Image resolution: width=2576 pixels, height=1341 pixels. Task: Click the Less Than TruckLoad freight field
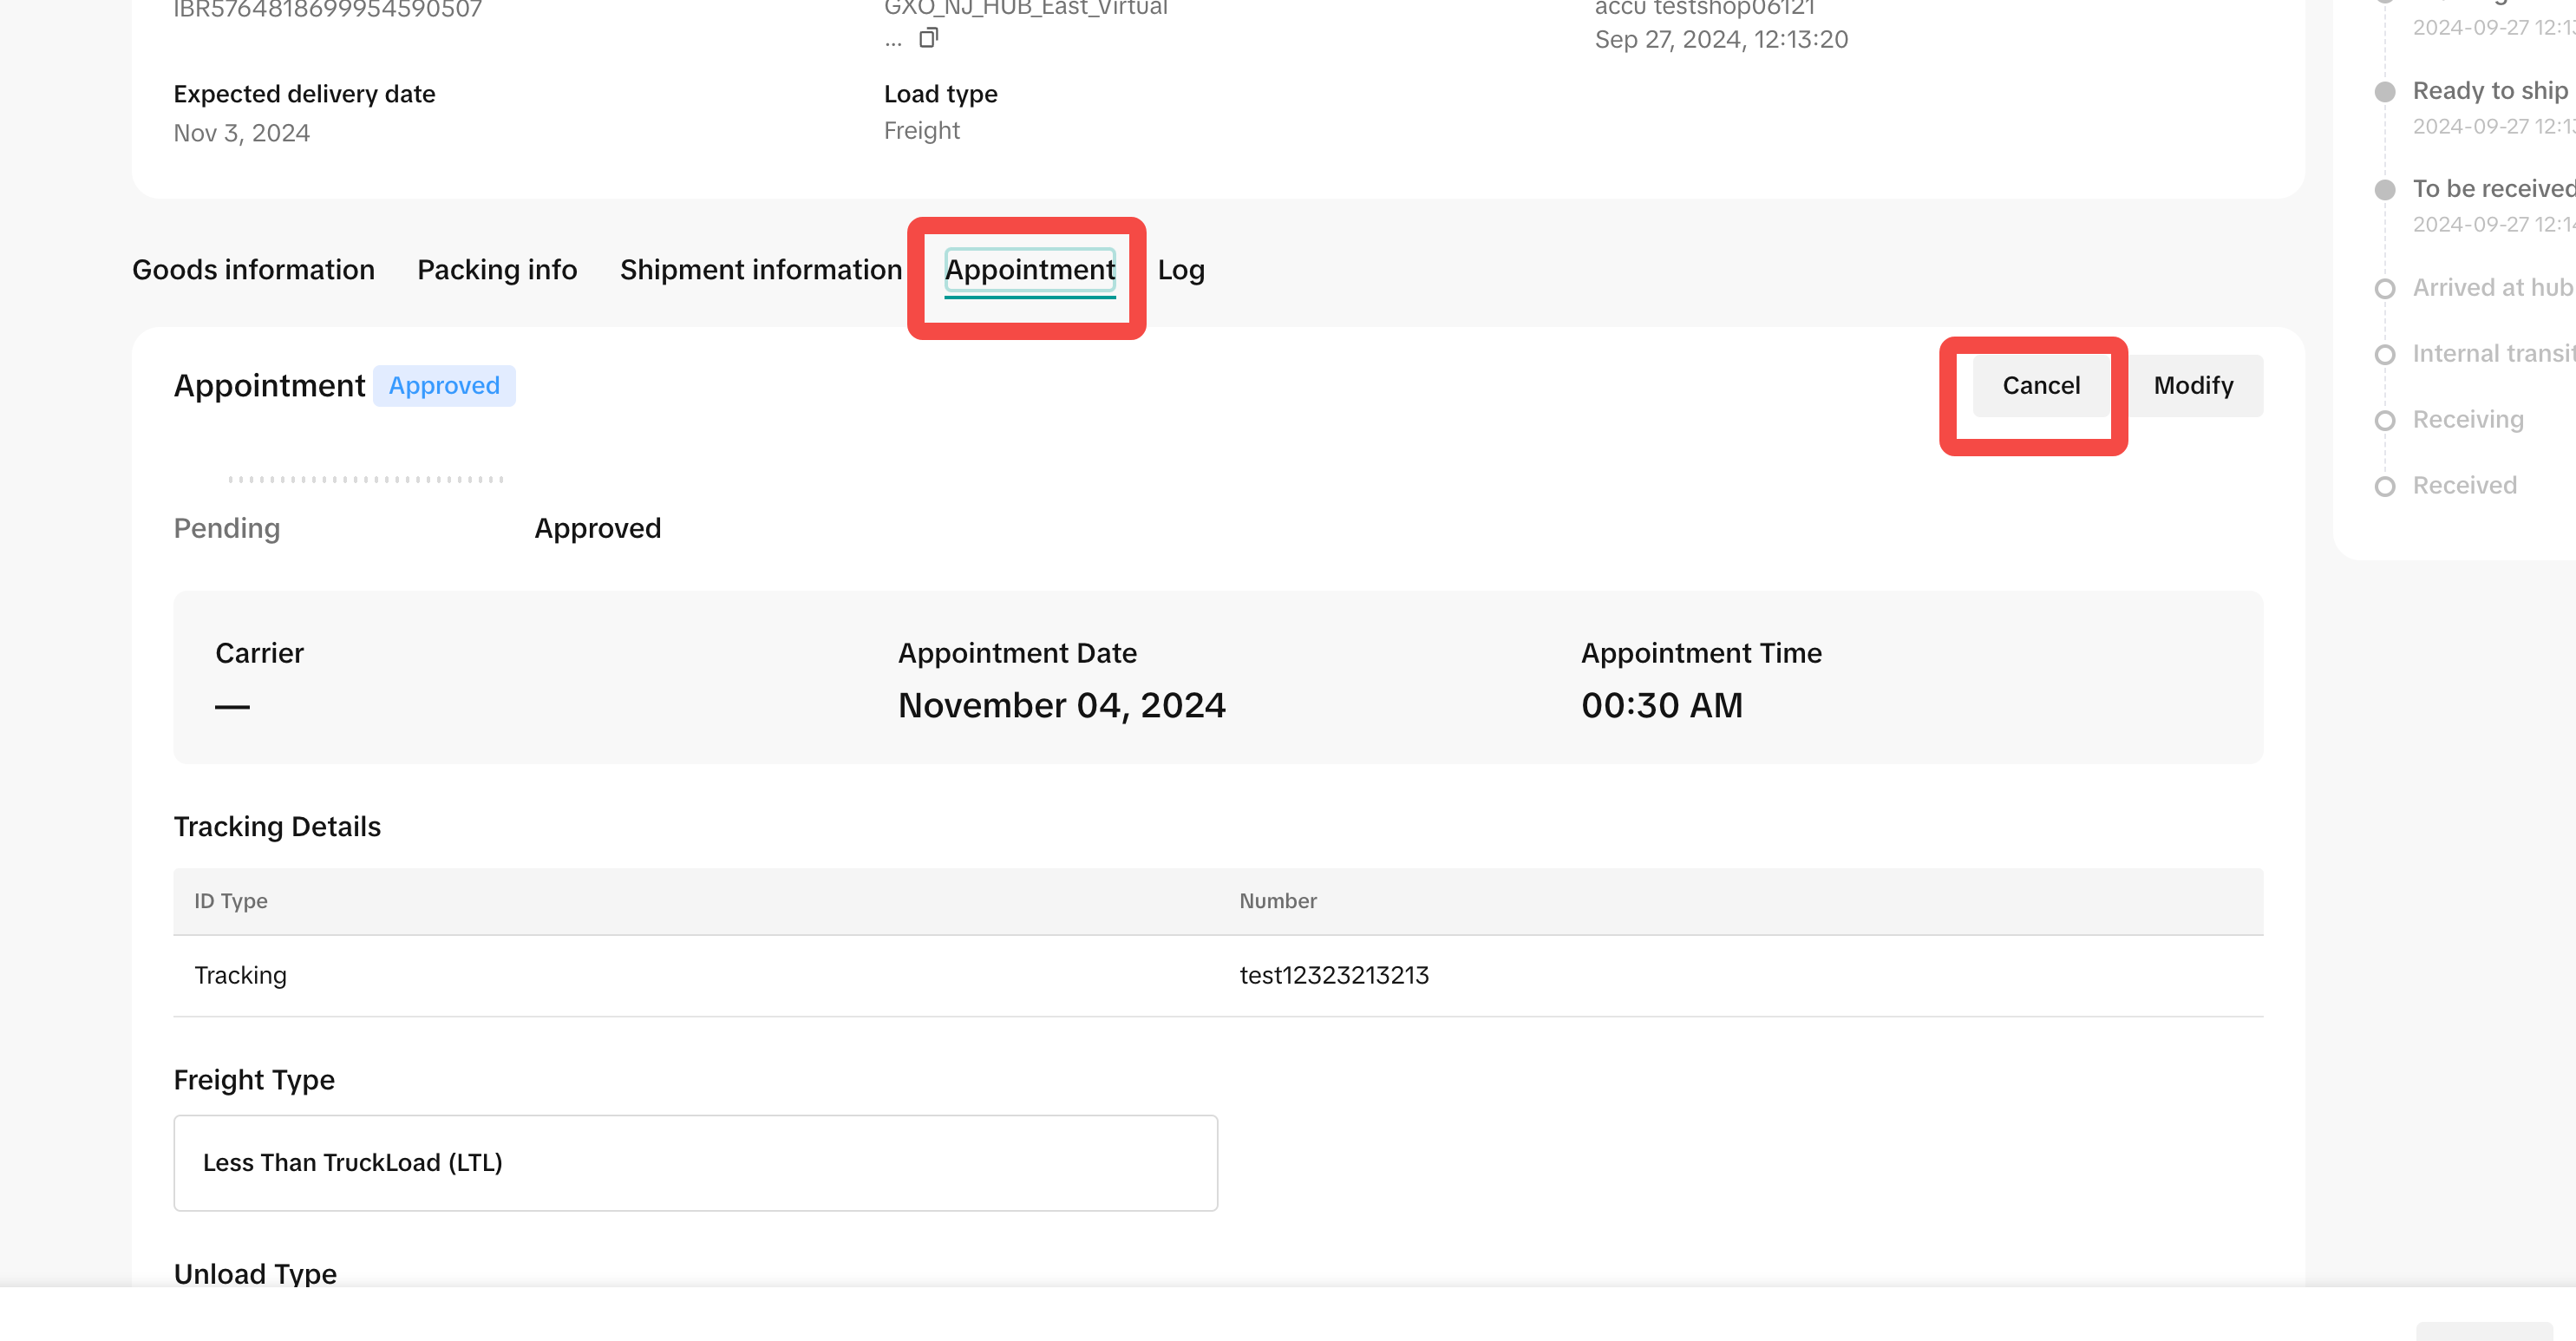tap(695, 1162)
